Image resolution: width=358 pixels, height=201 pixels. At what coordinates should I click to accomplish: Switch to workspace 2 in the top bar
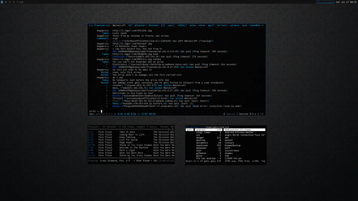tap(6, 2)
